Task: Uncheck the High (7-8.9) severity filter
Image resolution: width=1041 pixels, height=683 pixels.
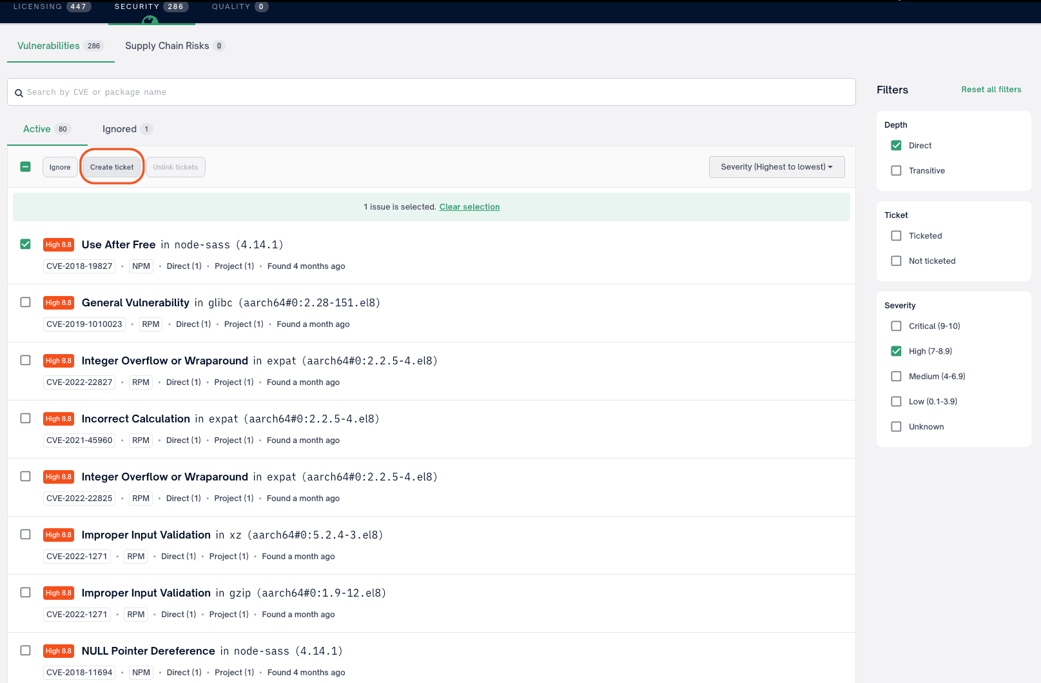Action: (x=896, y=351)
